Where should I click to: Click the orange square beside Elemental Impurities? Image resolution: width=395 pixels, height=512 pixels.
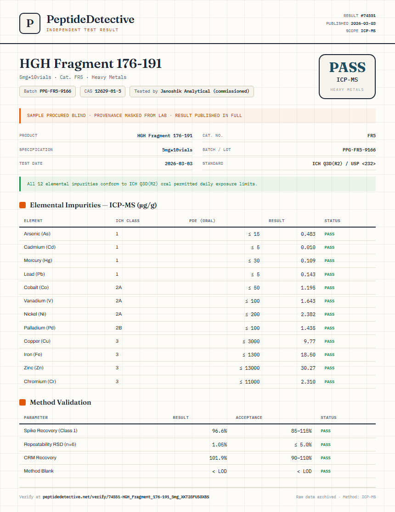pos(23,205)
